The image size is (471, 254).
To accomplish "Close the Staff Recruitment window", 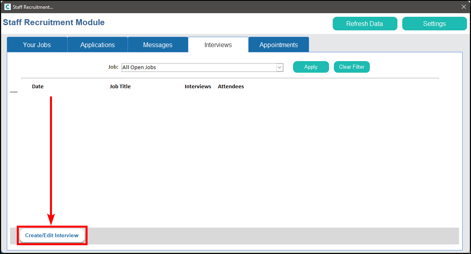I will (x=464, y=7).
